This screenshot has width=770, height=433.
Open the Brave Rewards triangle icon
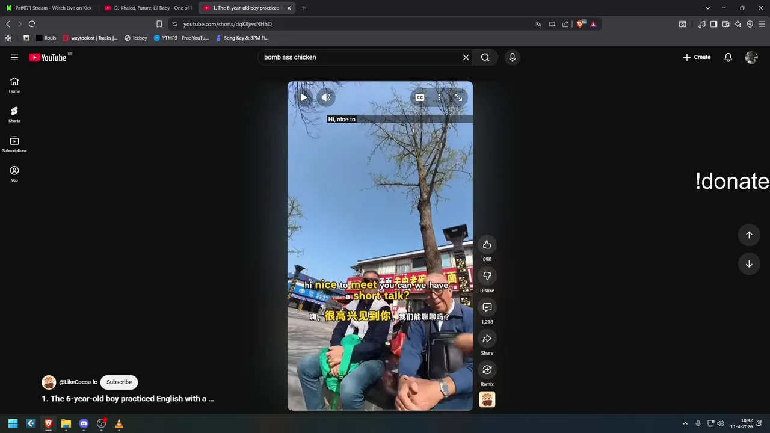(593, 24)
